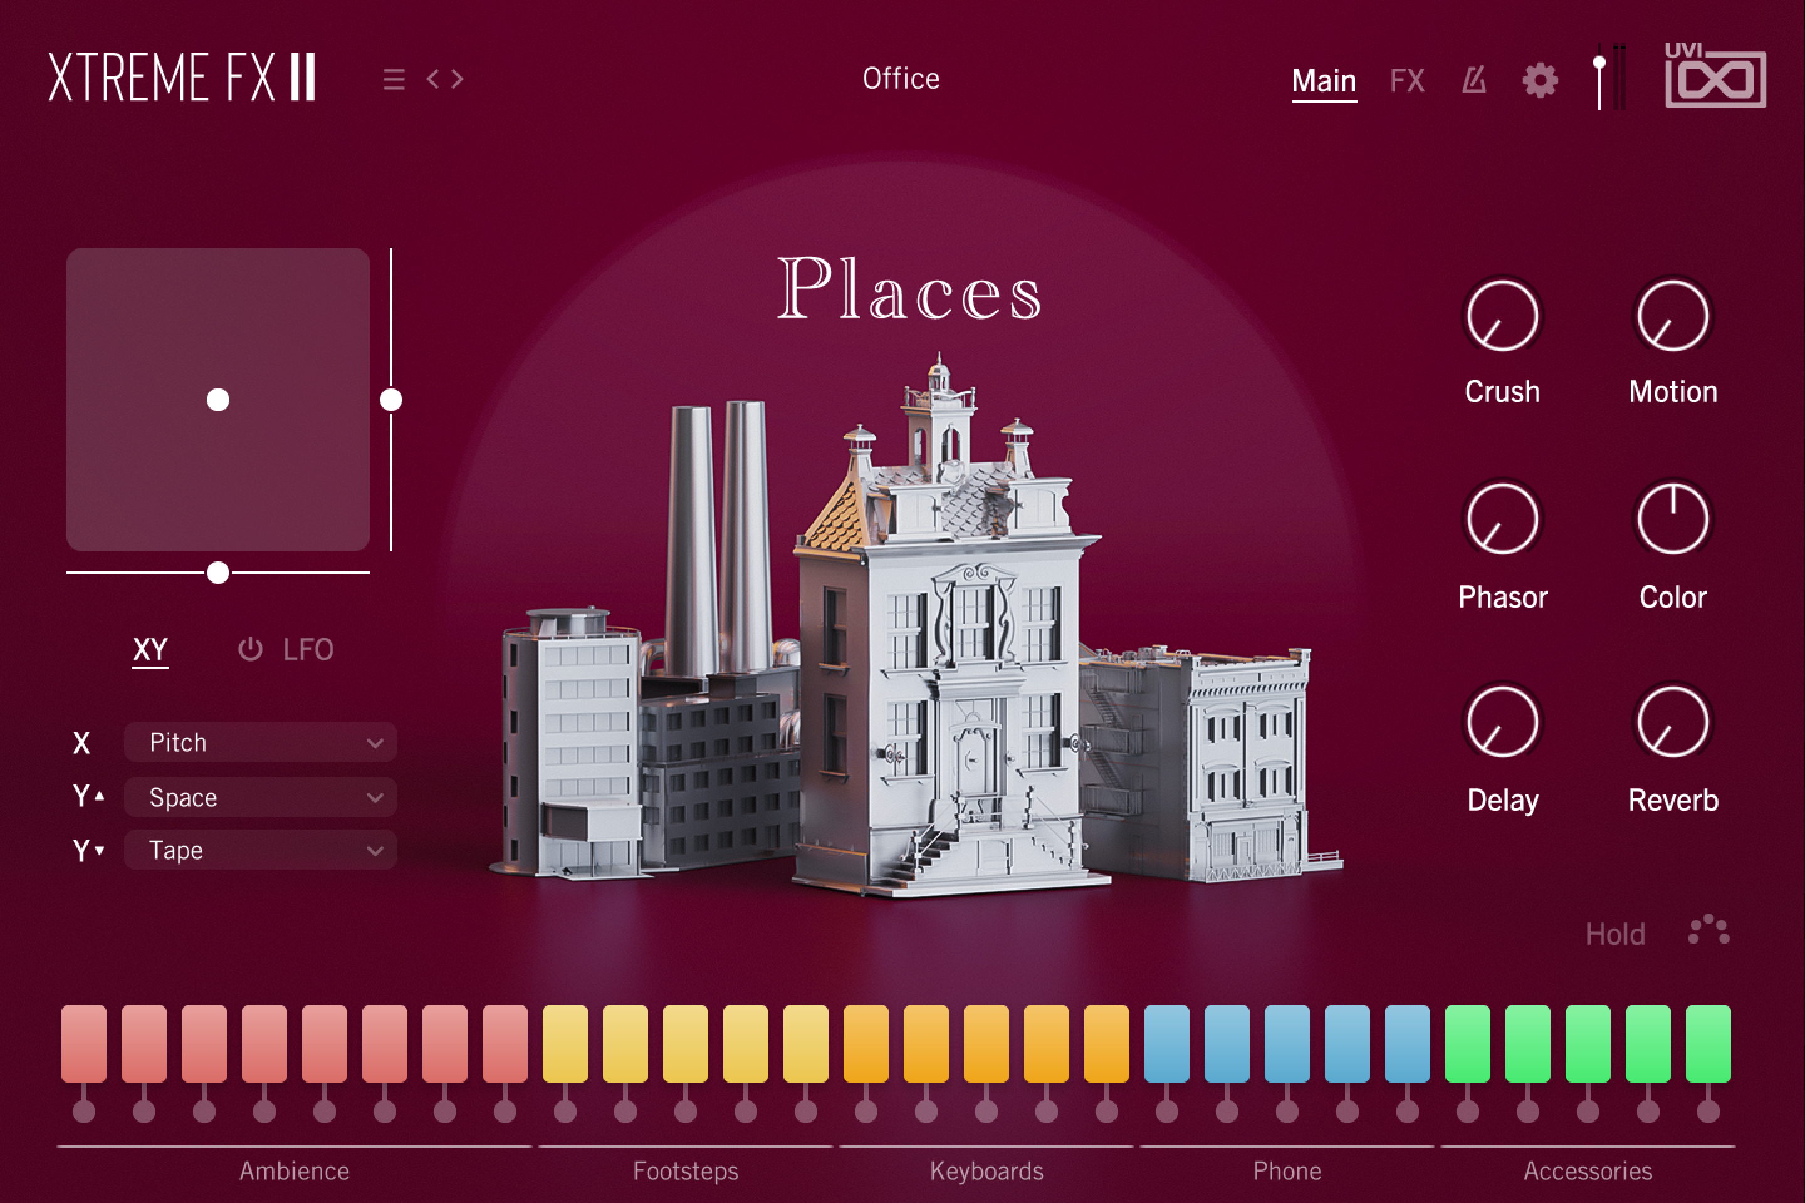The image size is (1805, 1203).
Task: Trigger the first red Ambience pad
Action: [x=83, y=1043]
